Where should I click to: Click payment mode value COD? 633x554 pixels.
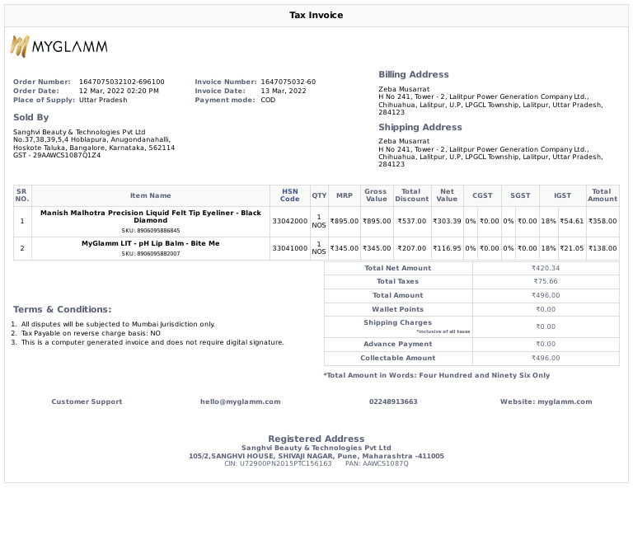pos(268,100)
